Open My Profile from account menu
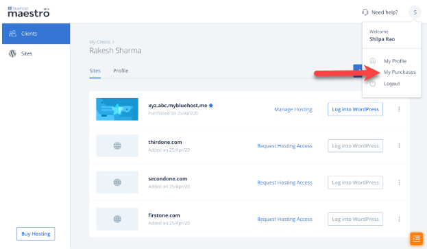 click(395, 61)
